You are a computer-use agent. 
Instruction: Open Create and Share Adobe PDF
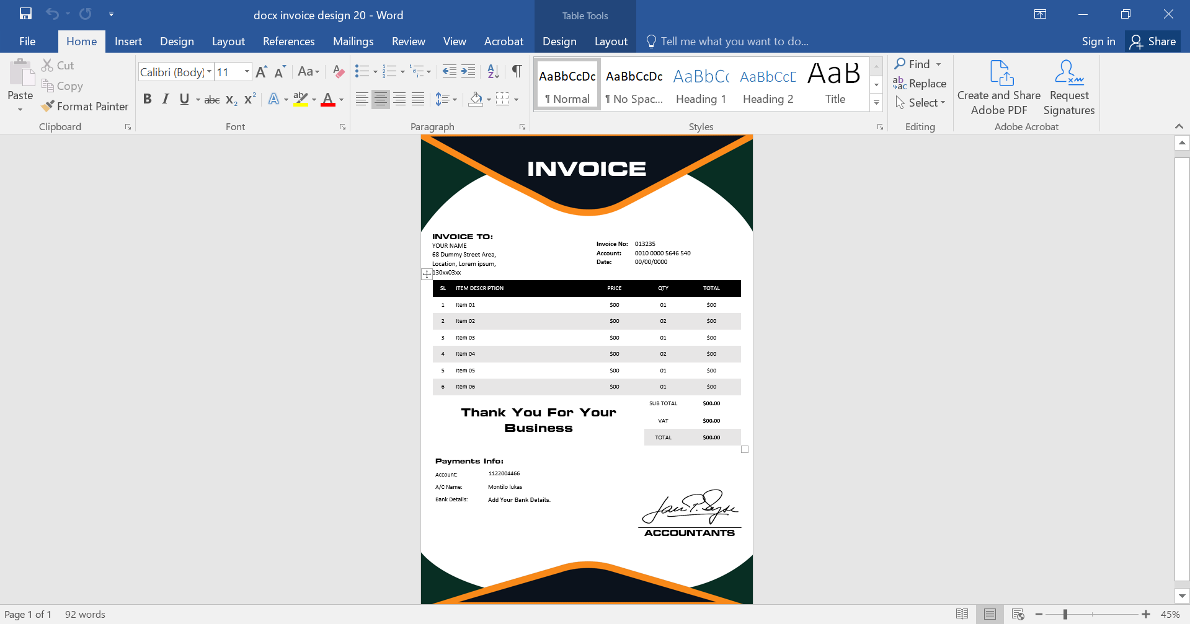[998, 87]
